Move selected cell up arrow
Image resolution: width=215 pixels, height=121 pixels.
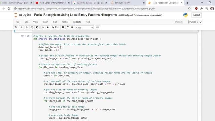click(x=43, y=27)
